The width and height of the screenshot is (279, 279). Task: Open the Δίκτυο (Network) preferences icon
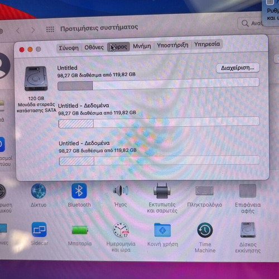click(x=39, y=191)
